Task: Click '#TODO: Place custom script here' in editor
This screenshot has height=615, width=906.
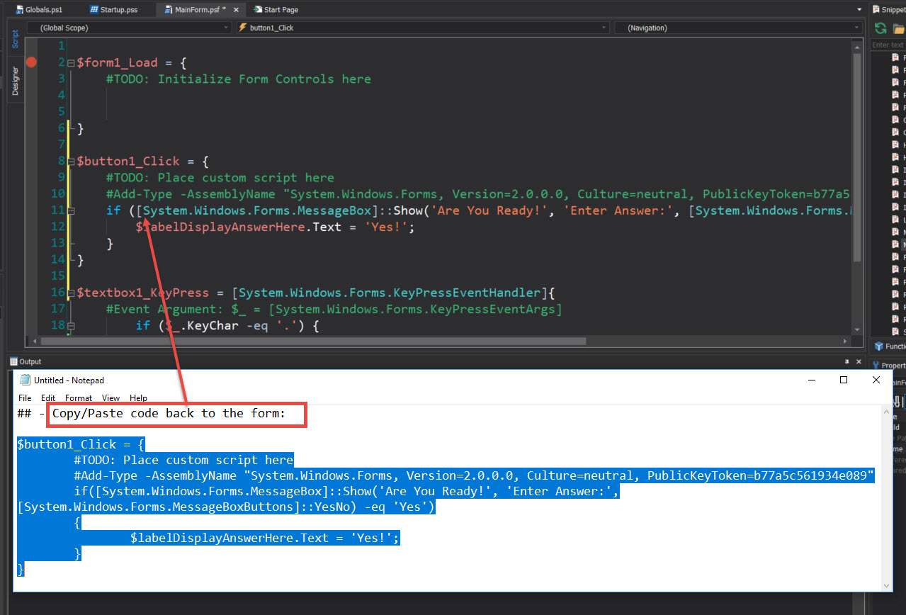Action: tap(220, 178)
